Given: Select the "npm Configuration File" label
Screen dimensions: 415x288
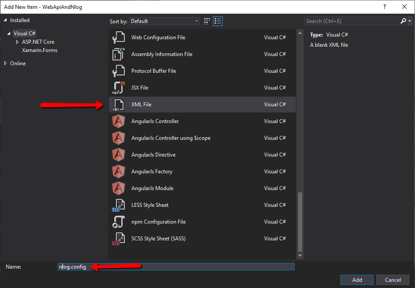Looking at the screenshot, I should [x=158, y=222].
